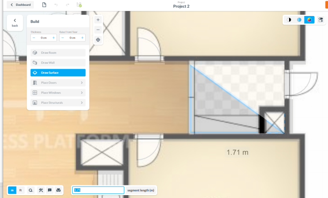Decrease Raise From Floor value

(63, 38)
